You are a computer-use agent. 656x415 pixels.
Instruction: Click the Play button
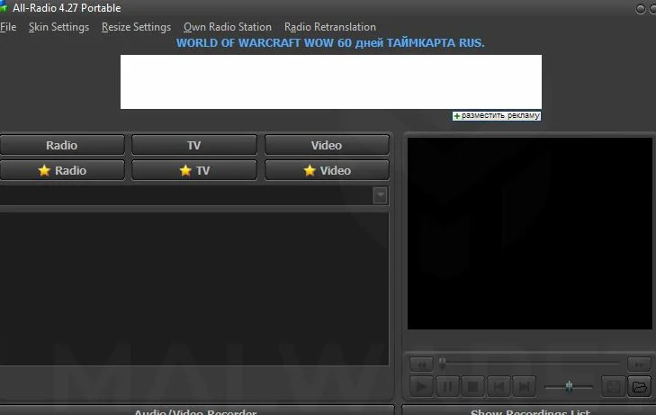click(x=421, y=386)
